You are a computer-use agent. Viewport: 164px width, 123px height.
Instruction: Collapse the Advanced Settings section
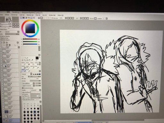point(23,88)
